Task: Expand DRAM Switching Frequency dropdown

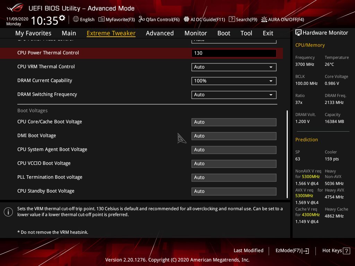Action: coord(234,95)
